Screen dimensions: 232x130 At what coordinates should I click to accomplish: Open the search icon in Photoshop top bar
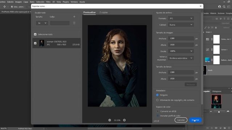[224, 6]
